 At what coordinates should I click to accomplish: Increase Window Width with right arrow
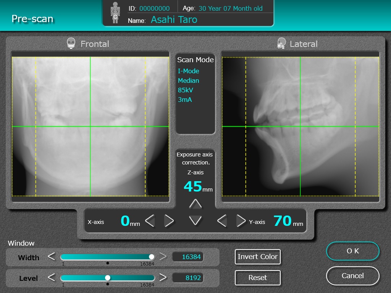click(163, 256)
